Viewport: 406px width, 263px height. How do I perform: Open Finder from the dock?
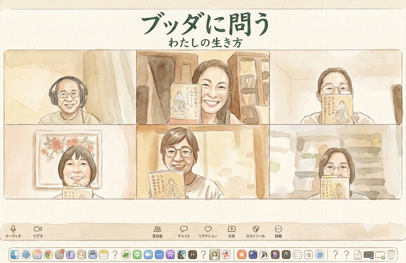click(15, 254)
